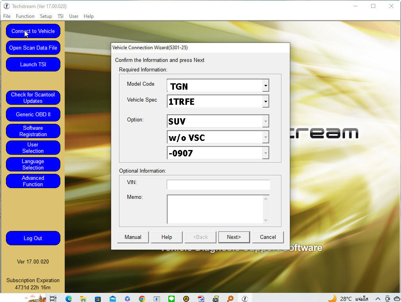Open File Explorer from the taskbar
This screenshot has width=401, height=302.
83,298
